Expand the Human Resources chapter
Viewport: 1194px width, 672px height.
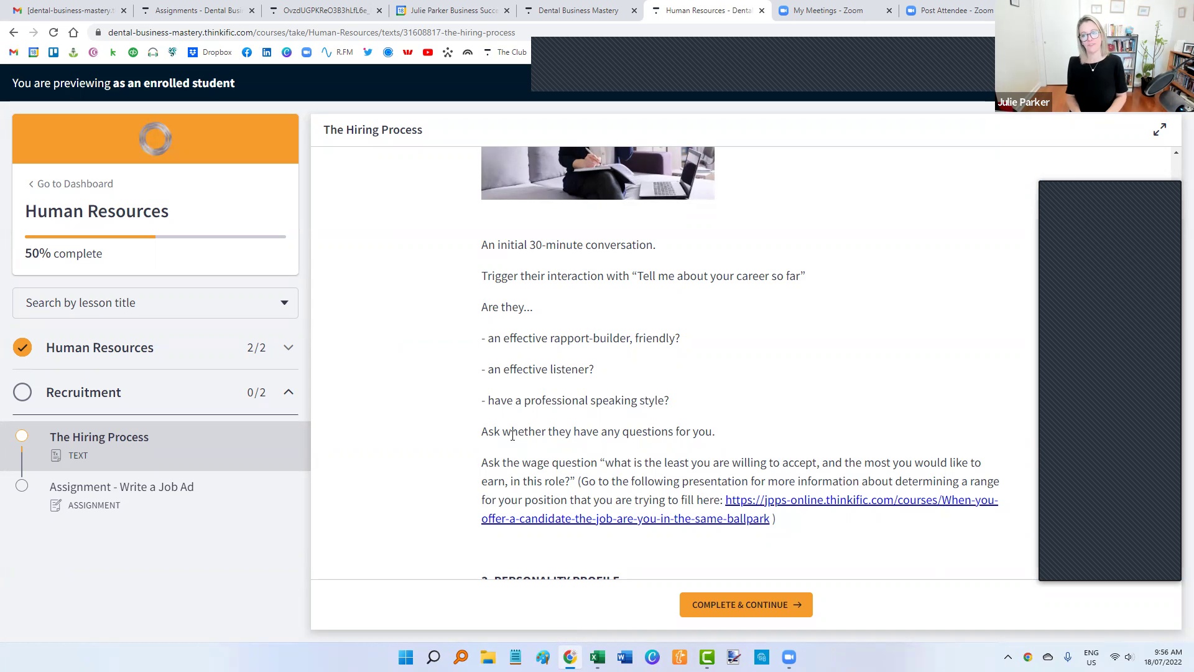pyautogui.click(x=288, y=347)
